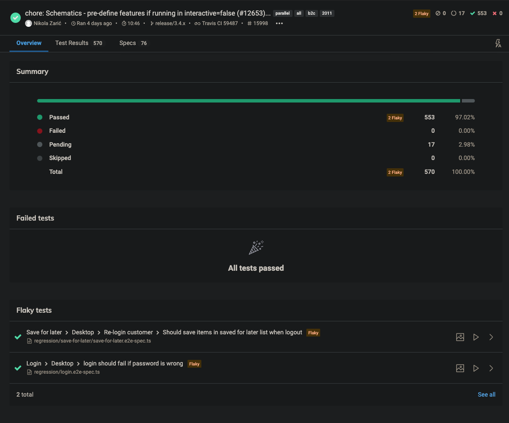Screen dimensions: 509x423
Task: Click the pending count icon showing 17
Action: 454,13
